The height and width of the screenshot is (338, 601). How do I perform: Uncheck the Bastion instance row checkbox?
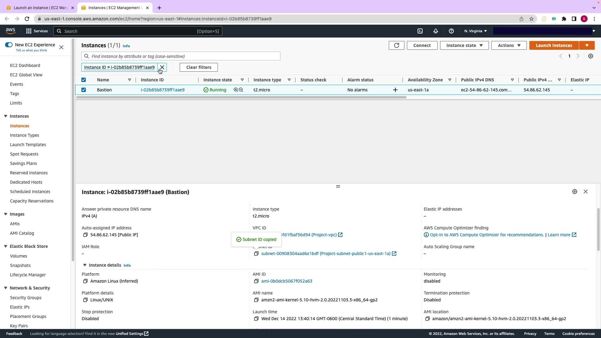(84, 90)
